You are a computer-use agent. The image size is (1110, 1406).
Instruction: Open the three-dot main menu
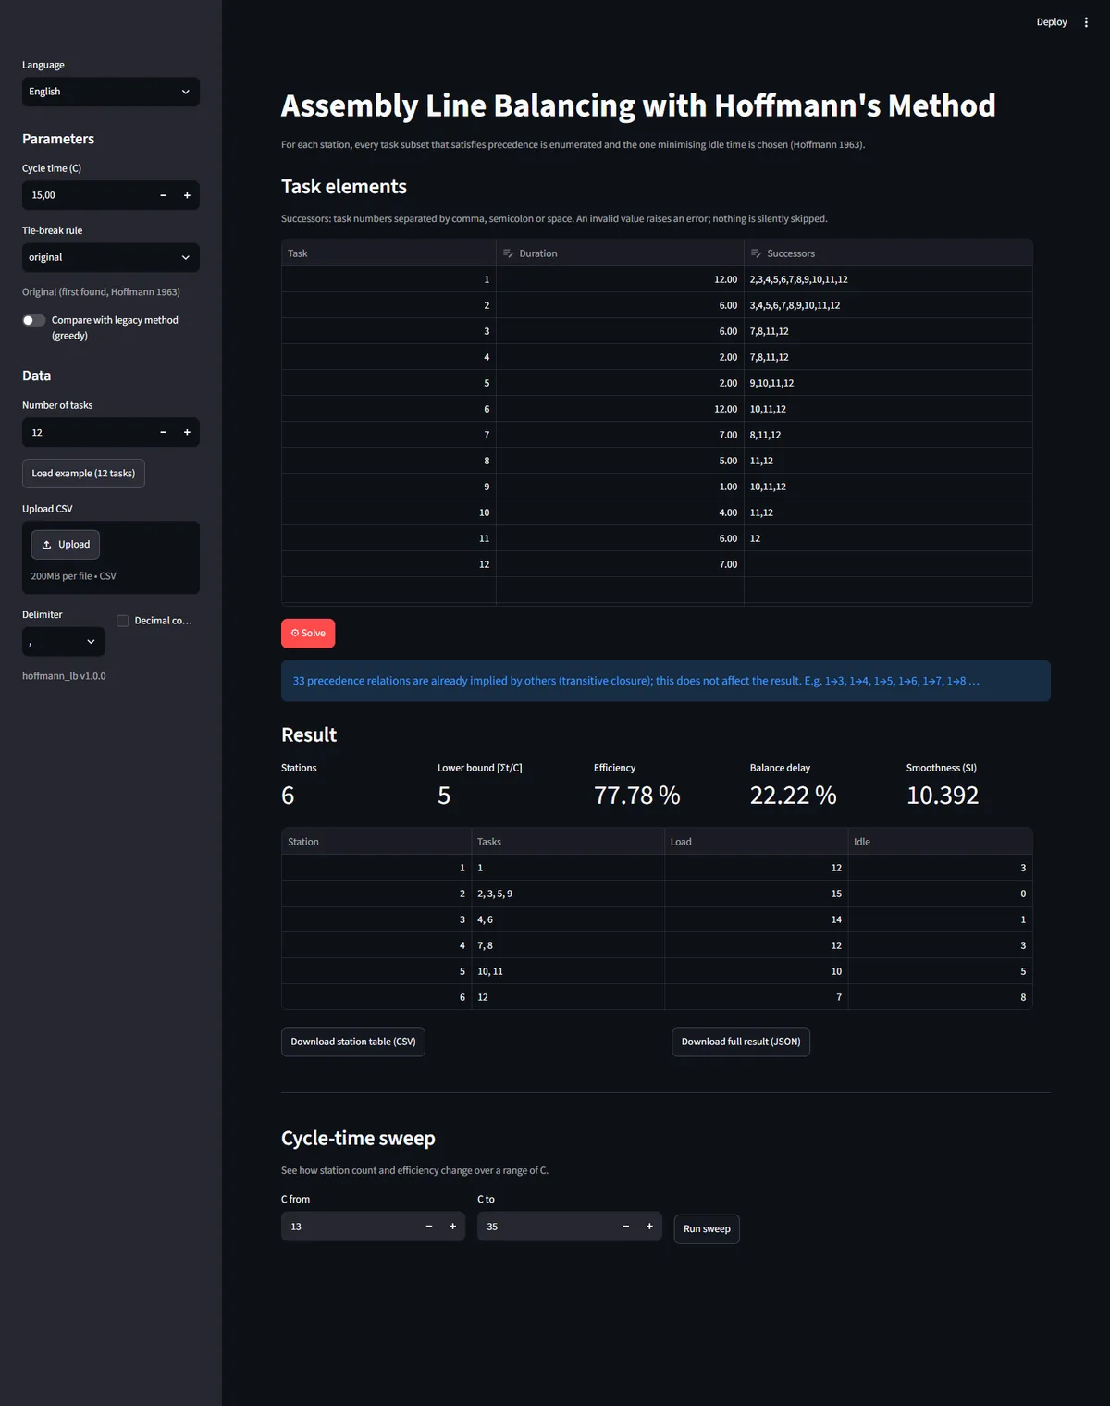click(1086, 22)
